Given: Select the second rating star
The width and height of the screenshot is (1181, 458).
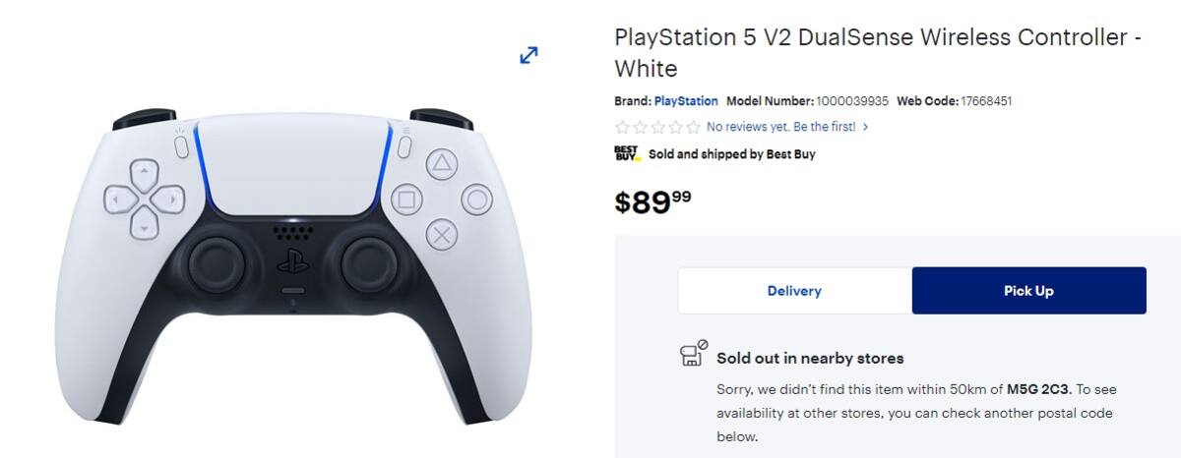Looking at the screenshot, I should click(640, 127).
